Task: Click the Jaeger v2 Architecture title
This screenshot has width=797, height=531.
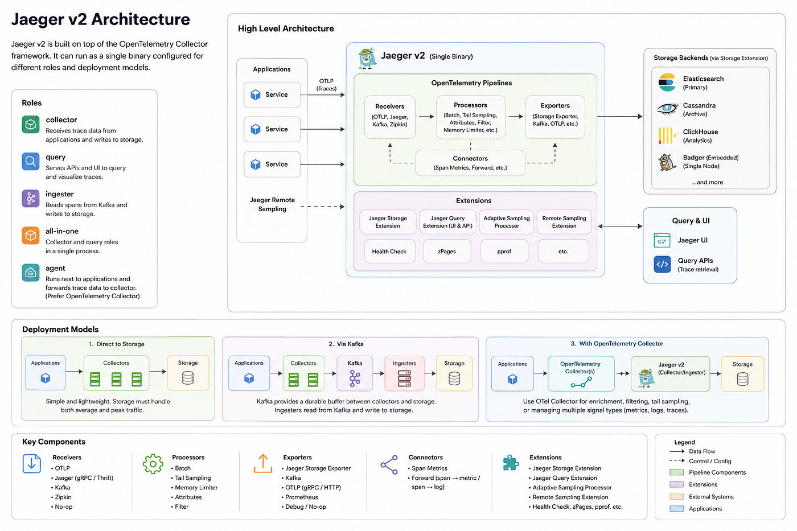Action: point(101,19)
